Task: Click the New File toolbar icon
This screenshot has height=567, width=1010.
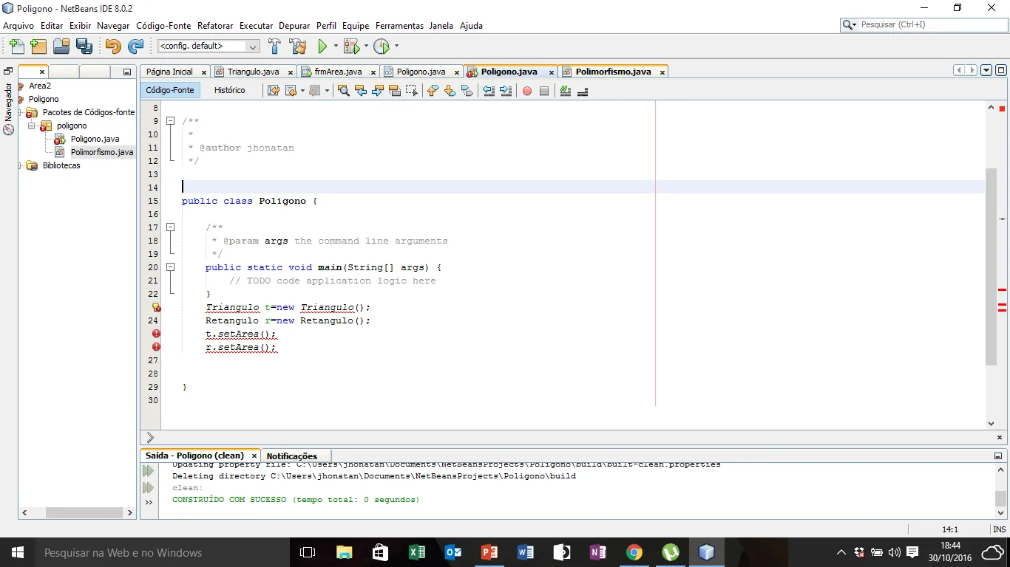Action: 16,47
